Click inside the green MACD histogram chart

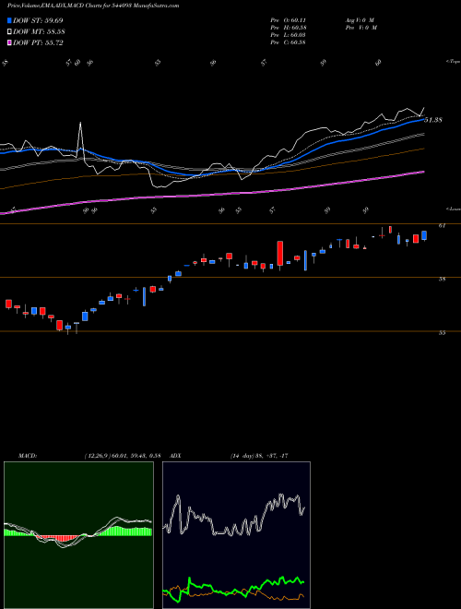[x=78, y=535]
